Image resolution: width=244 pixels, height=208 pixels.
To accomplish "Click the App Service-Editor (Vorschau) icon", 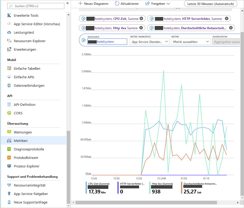I will pos(9,24).
